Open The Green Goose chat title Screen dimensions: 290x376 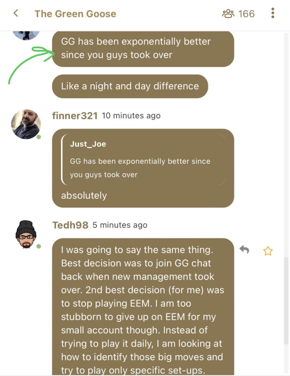pos(75,14)
